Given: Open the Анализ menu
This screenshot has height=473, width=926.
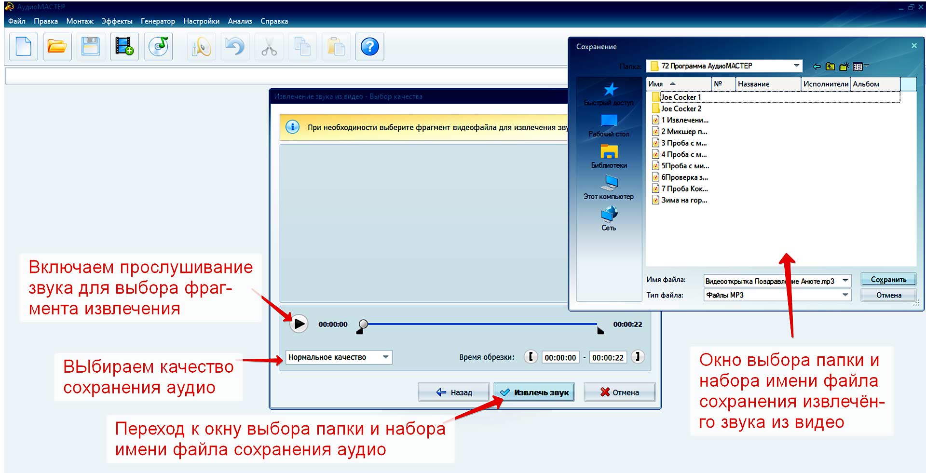Looking at the screenshot, I should click(240, 21).
